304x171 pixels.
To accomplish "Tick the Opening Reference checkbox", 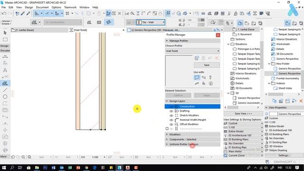I will coord(167,129).
